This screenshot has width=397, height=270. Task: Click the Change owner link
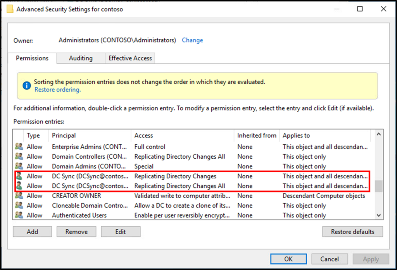[192, 40]
